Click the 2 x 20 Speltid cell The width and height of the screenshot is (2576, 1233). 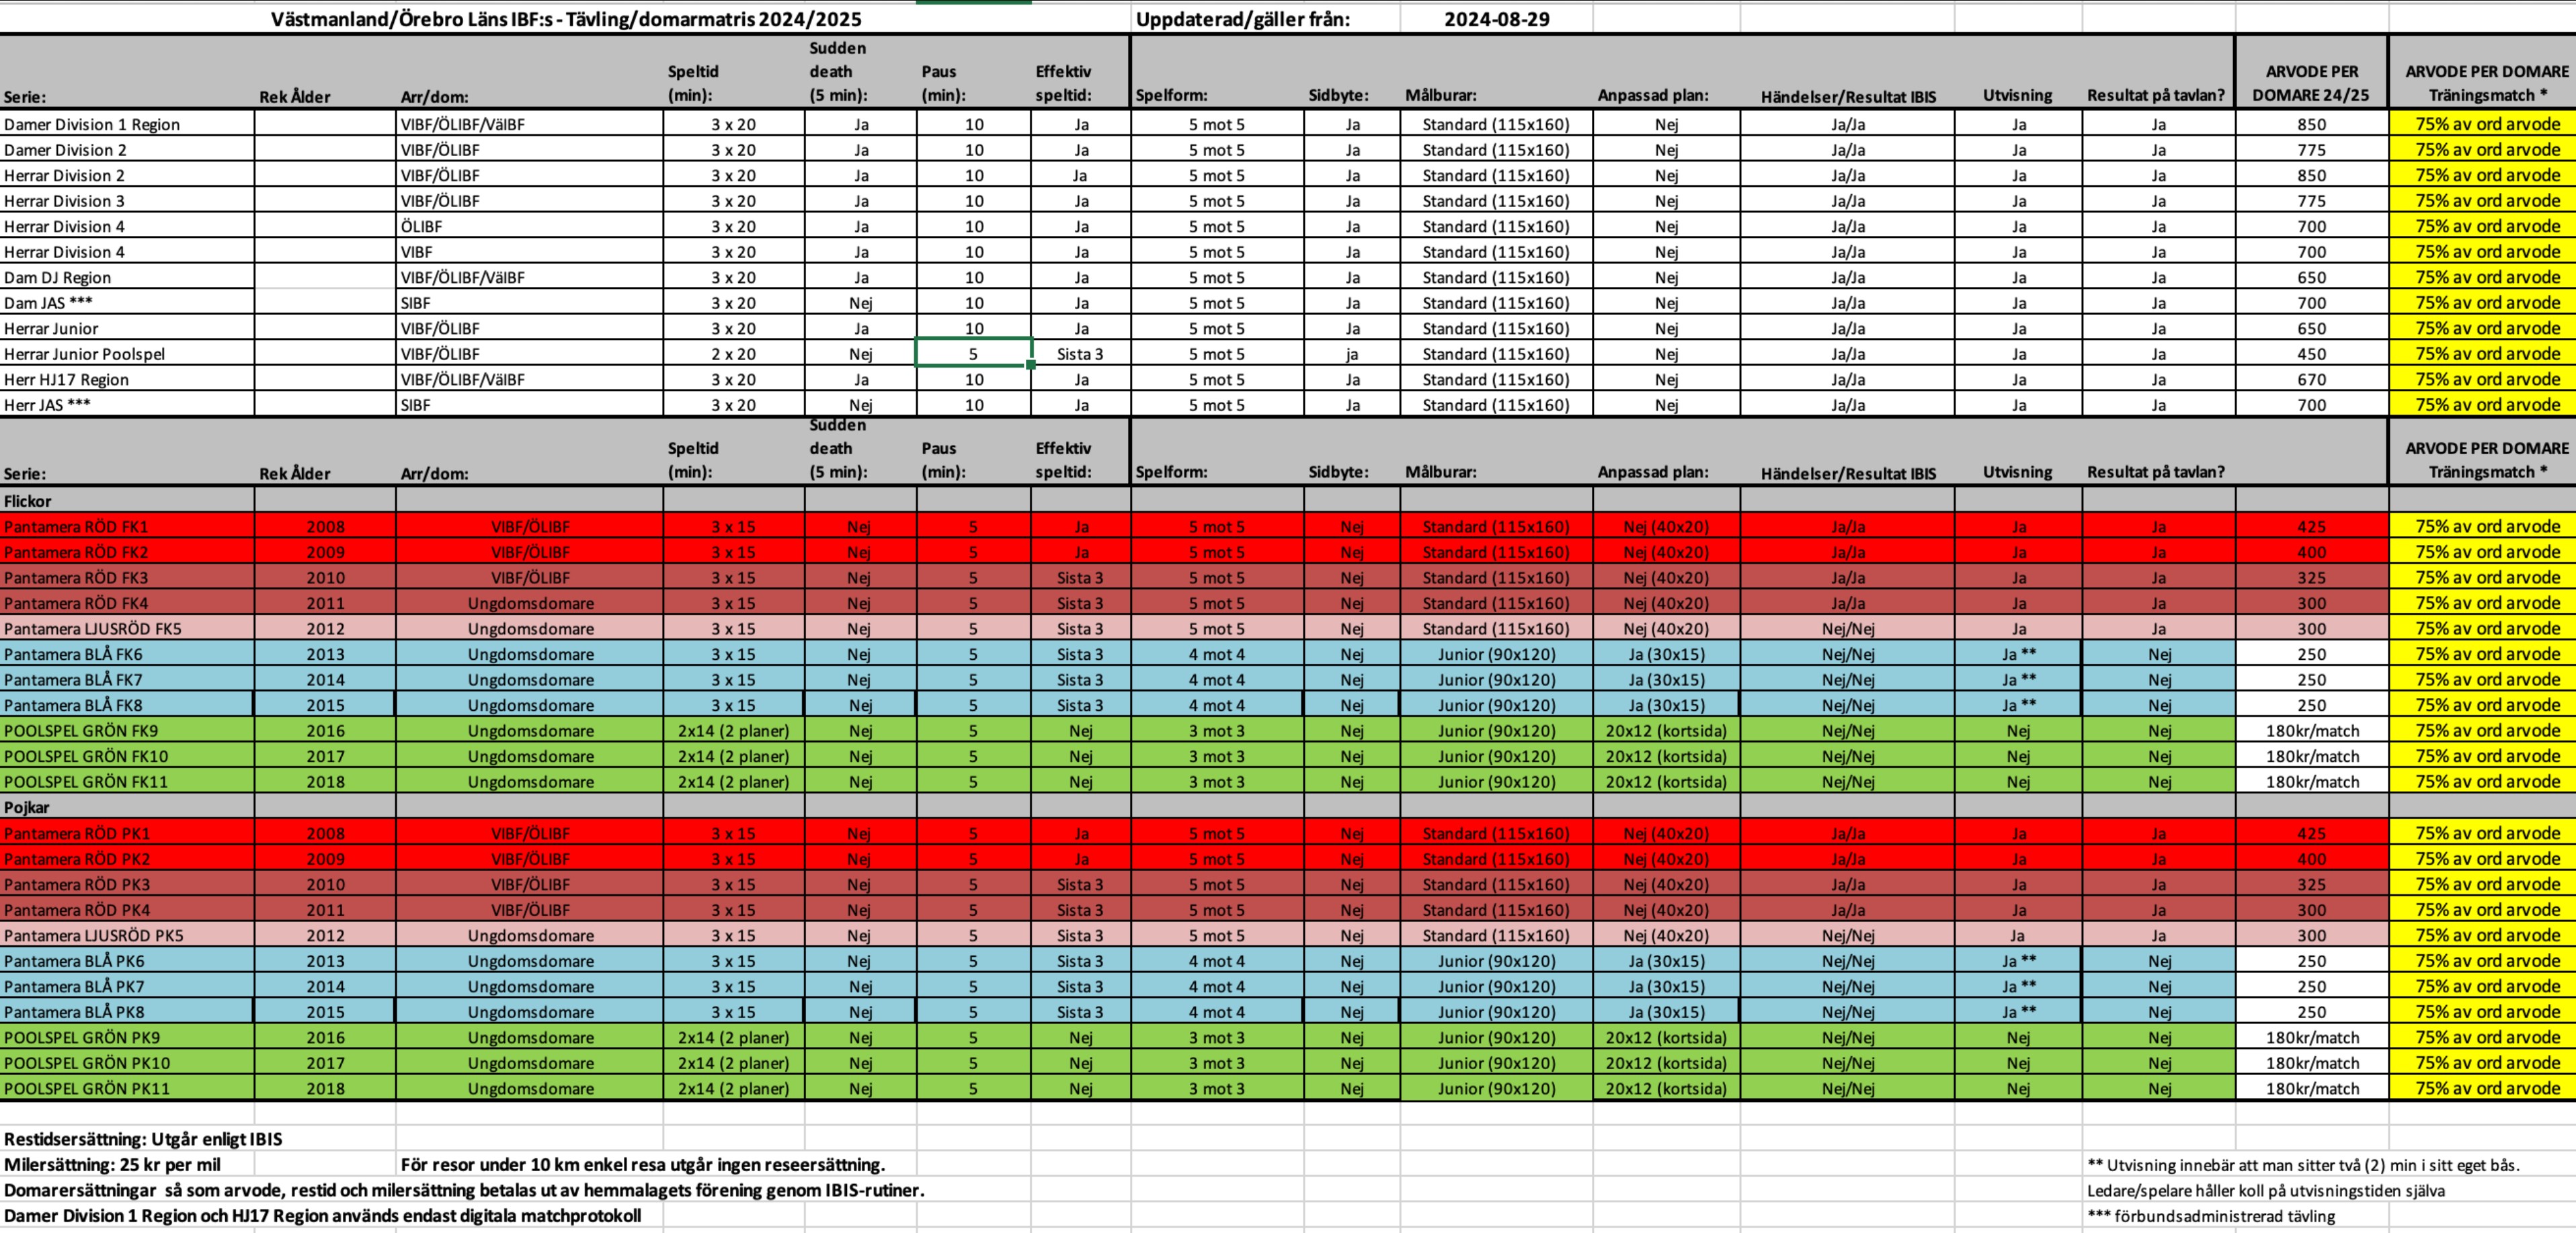coord(733,353)
